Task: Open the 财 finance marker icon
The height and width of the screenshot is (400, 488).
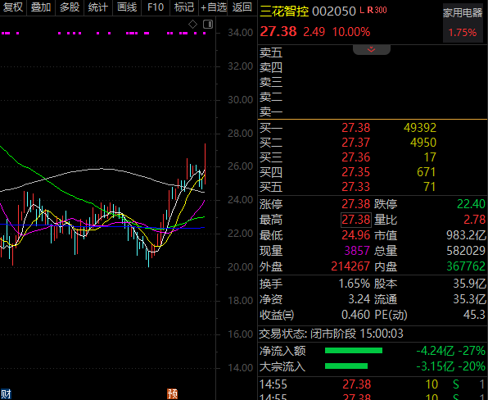Action: pyautogui.click(x=6, y=393)
